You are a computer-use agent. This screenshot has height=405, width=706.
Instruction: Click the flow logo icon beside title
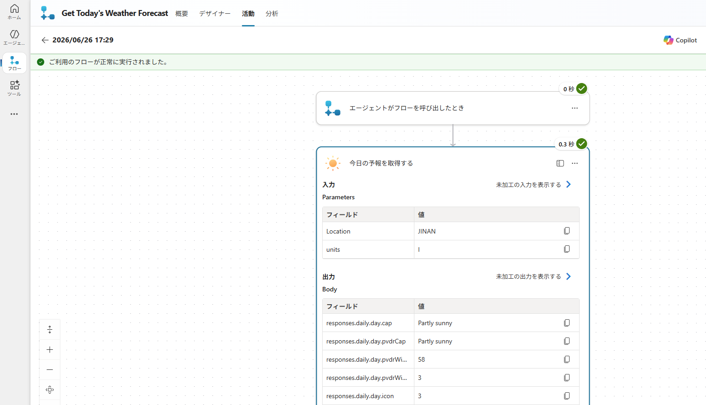point(47,13)
